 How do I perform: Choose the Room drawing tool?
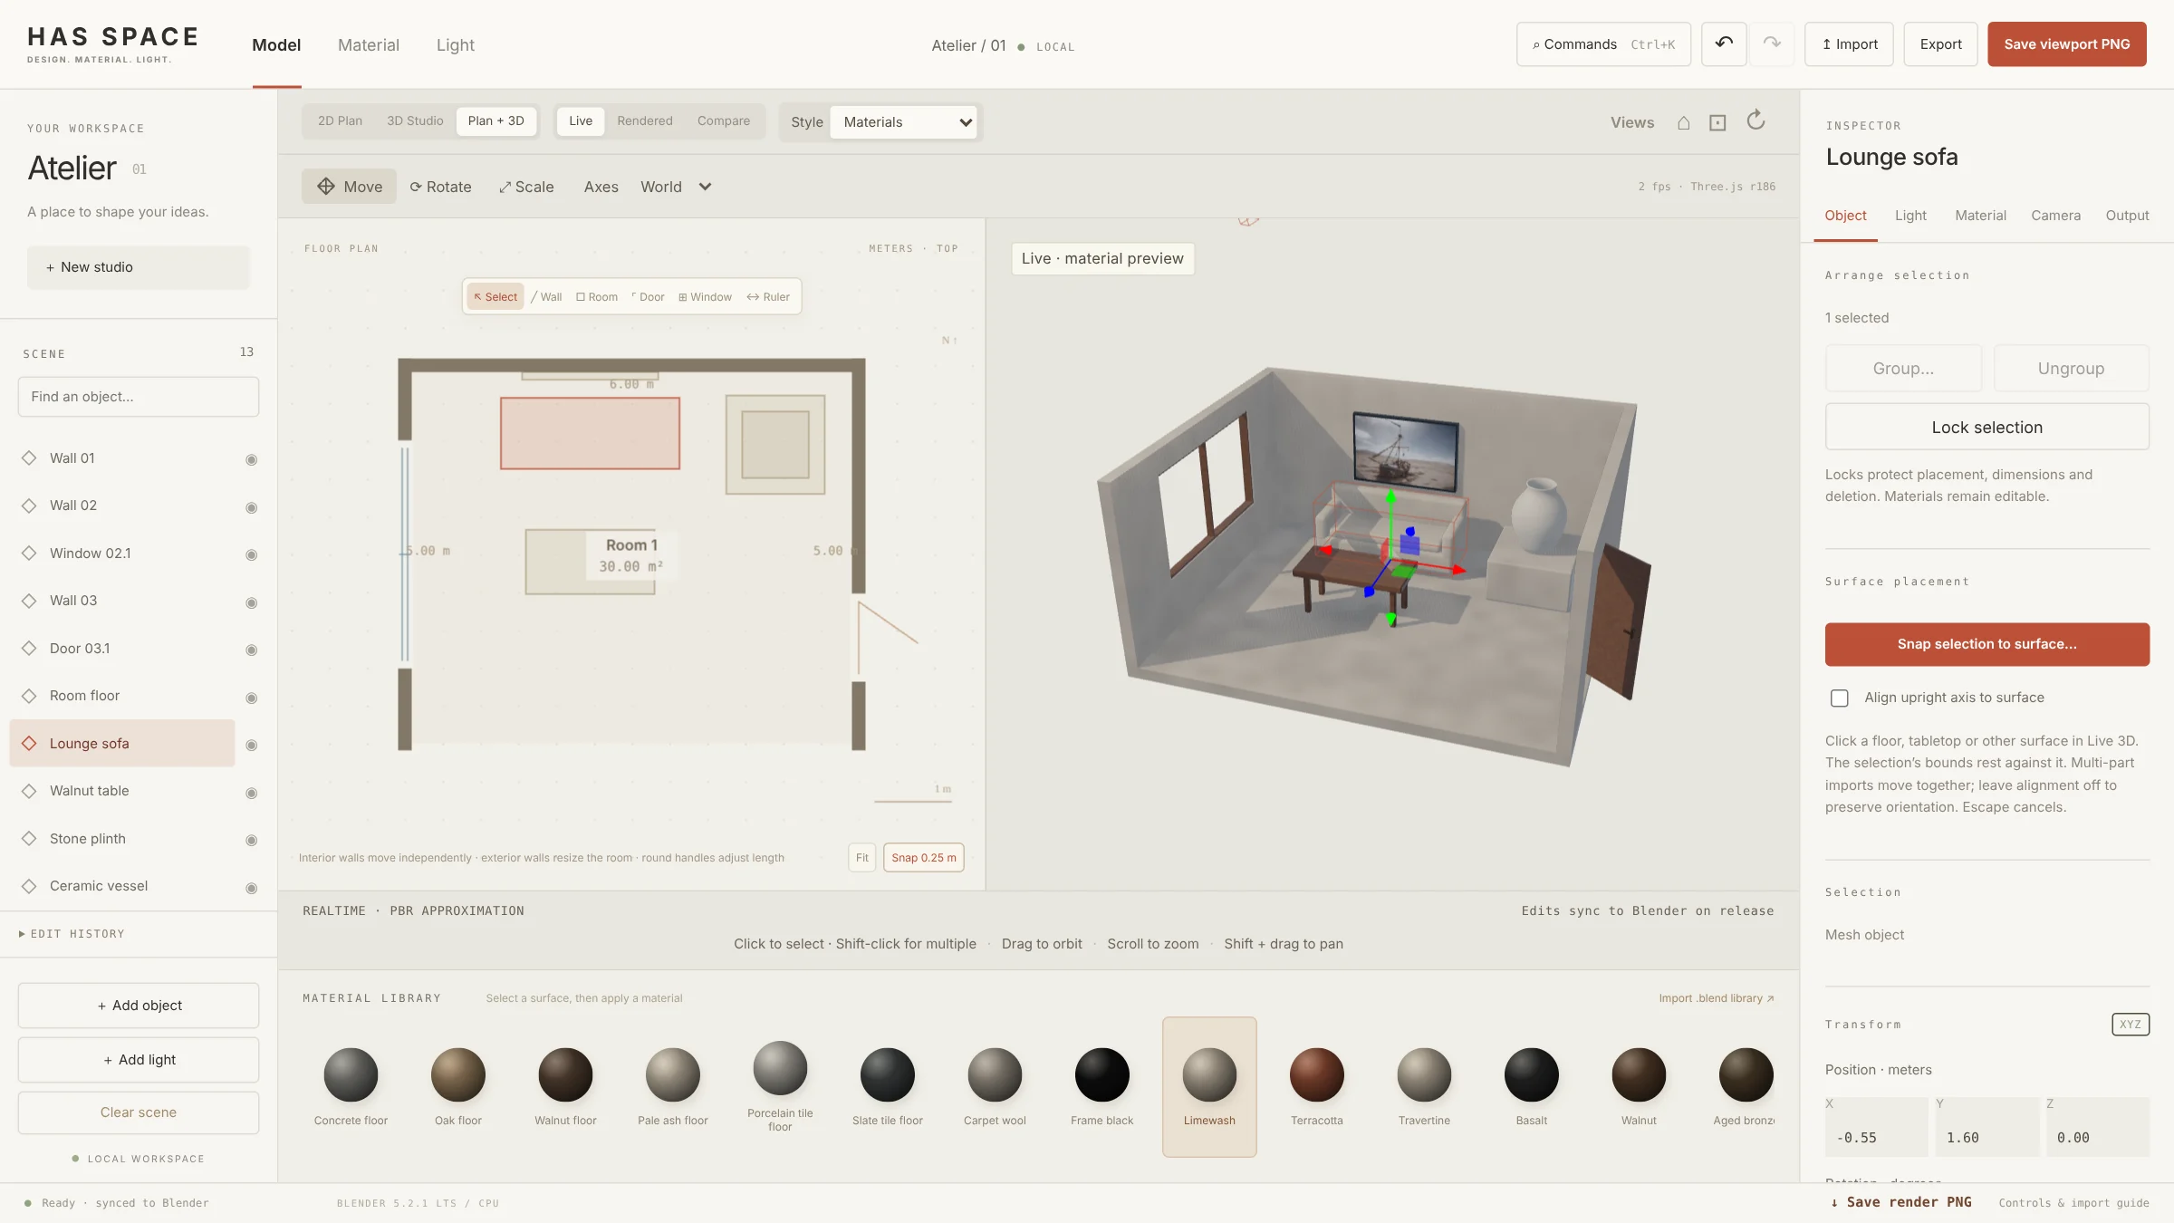tap(597, 297)
